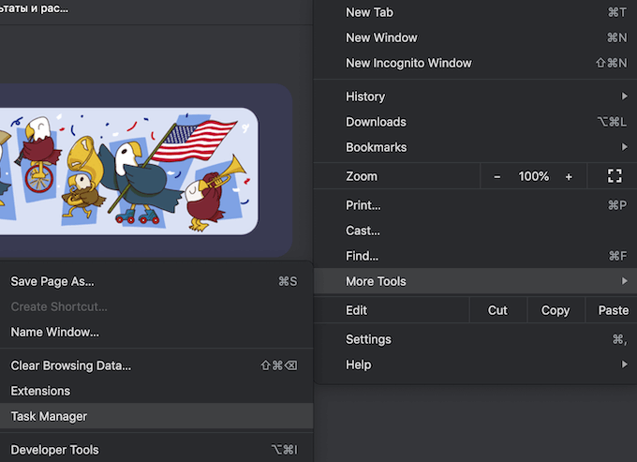This screenshot has height=462, width=637.
Task: Click the fullscreen icon next to Zoom
Action: click(615, 176)
